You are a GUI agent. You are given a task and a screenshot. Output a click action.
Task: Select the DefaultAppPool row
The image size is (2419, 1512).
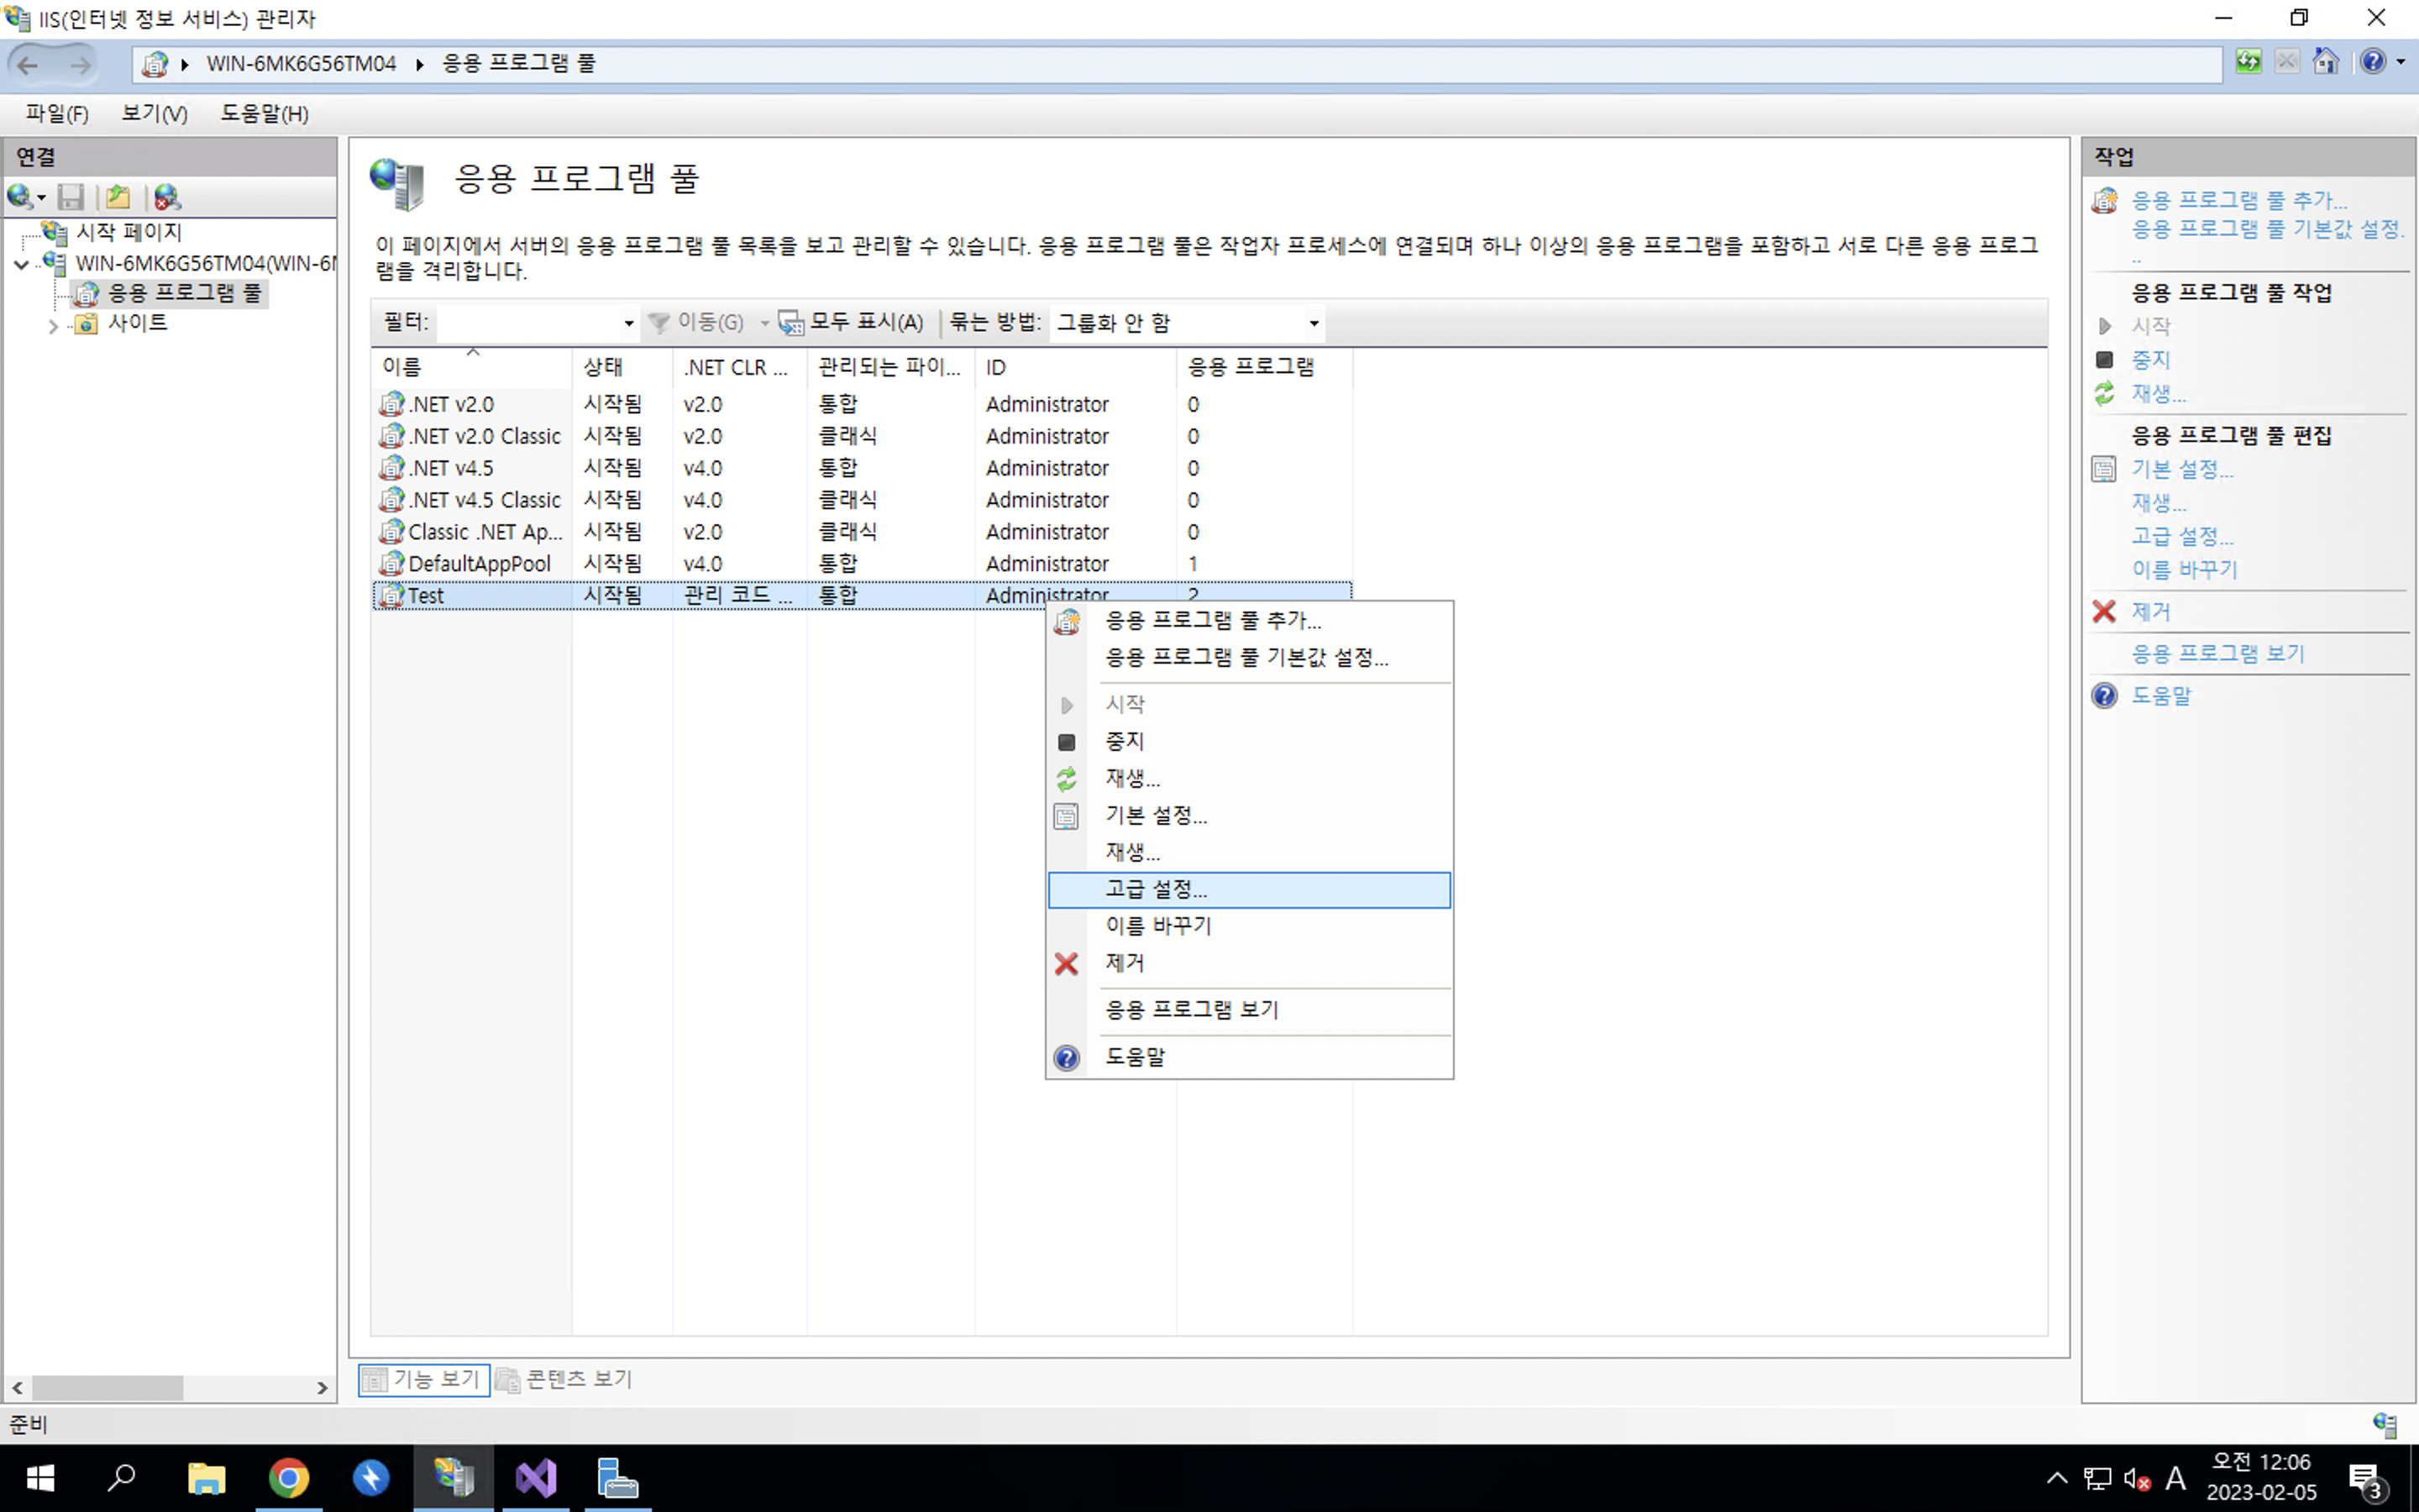[x=479, y=564]
